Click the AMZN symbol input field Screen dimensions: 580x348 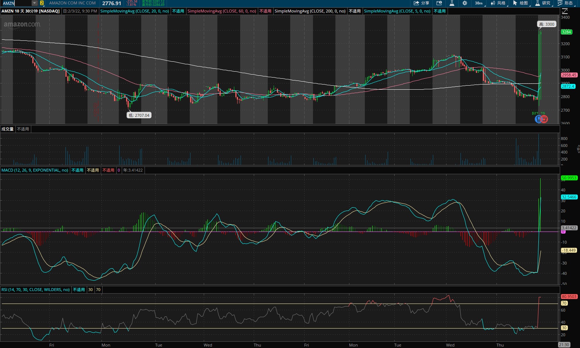pos(16,3)
